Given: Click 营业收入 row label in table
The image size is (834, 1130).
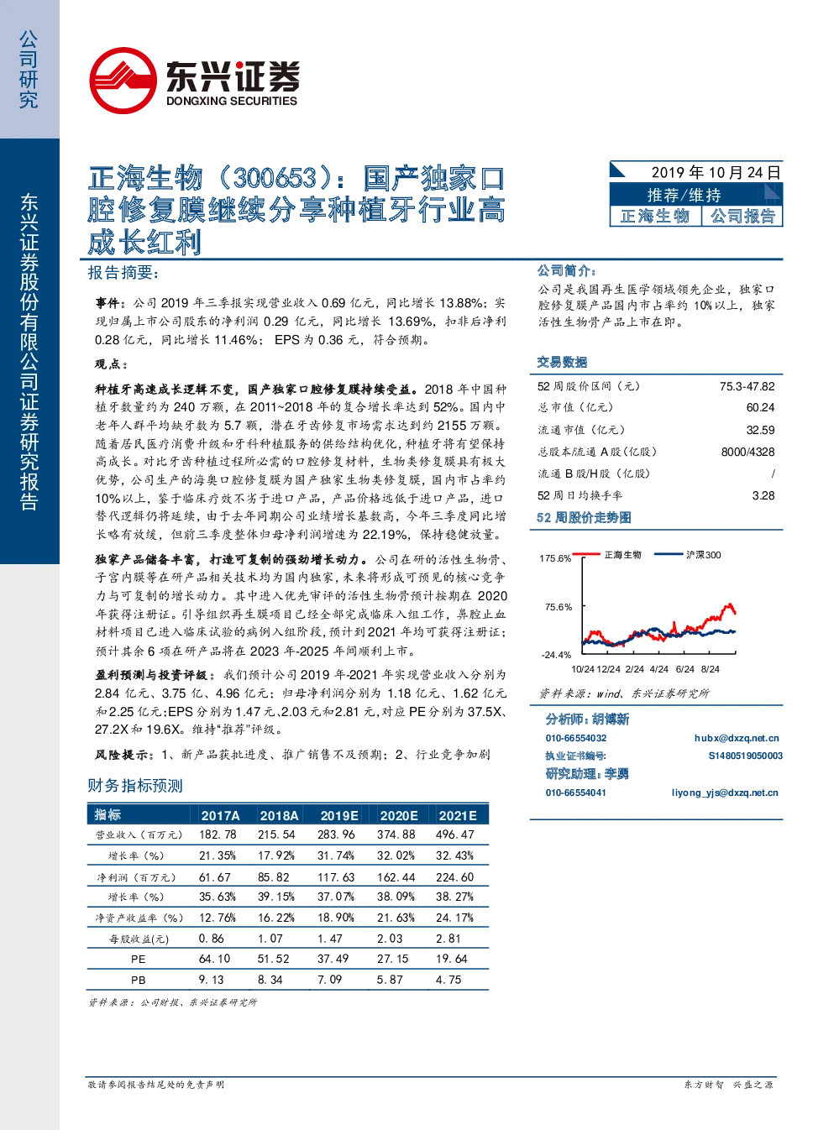Looking at the screenshot, I should (x=139, y=834).
